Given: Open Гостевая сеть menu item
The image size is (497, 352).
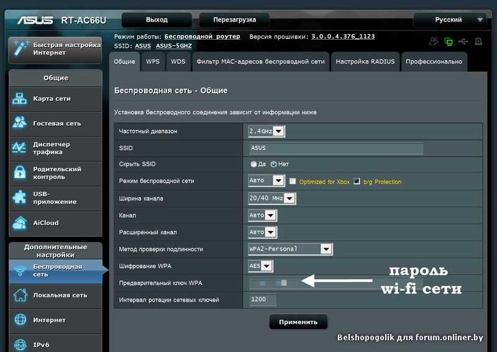Looking at the screenshot, I should point(55,124).
